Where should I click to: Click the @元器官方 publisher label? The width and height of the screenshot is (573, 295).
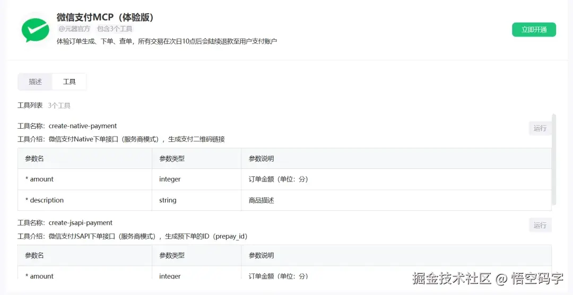click(x=74, y=29)
